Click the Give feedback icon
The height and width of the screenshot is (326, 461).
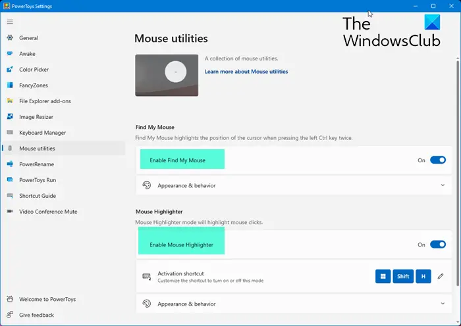[10, 315]
